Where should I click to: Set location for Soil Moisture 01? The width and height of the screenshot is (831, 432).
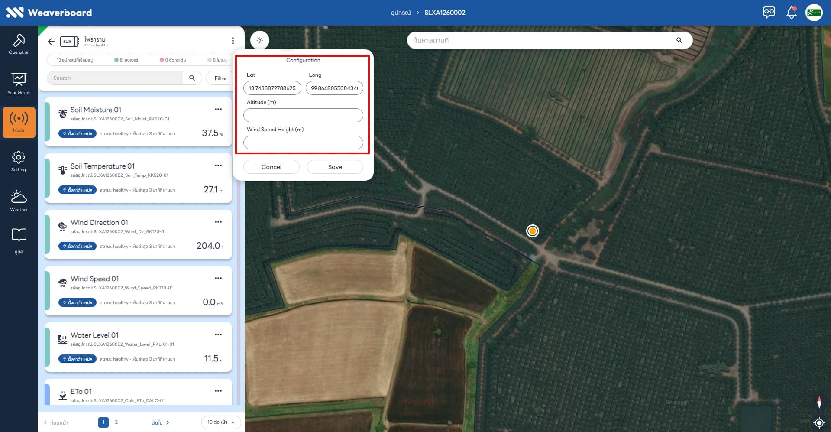click(78, 134)
